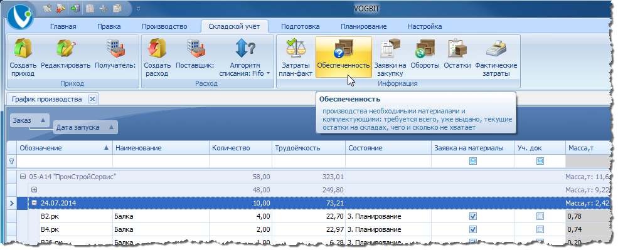Sort by Обозначение column header
The image size is (618, 250).
[x=64, y=148]
